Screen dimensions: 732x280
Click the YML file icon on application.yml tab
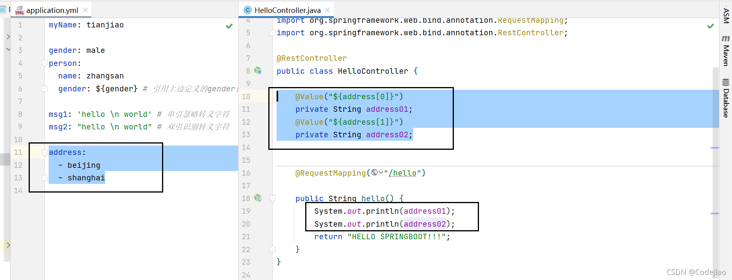[x=20, y=11]
